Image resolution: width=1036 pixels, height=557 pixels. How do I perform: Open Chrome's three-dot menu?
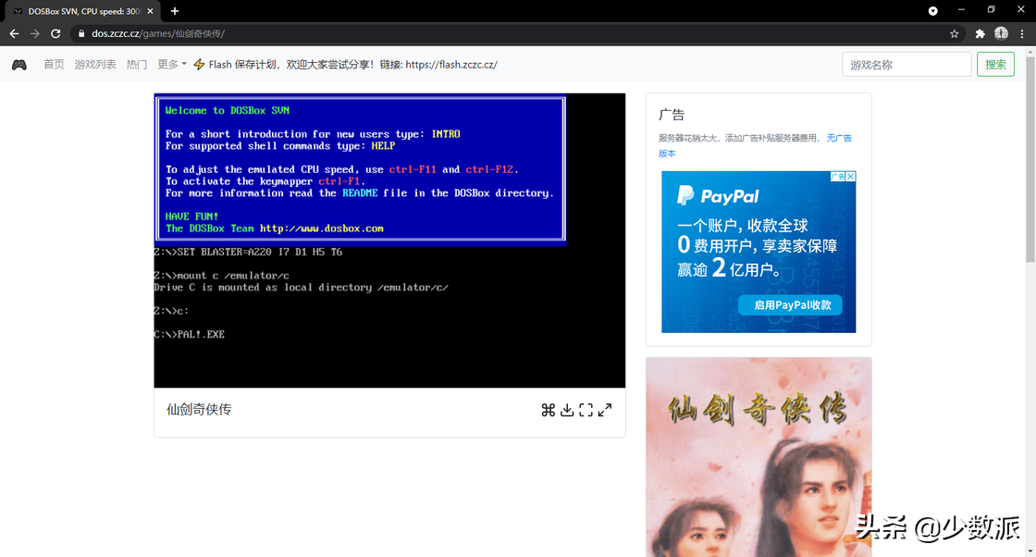point(1023,33)
